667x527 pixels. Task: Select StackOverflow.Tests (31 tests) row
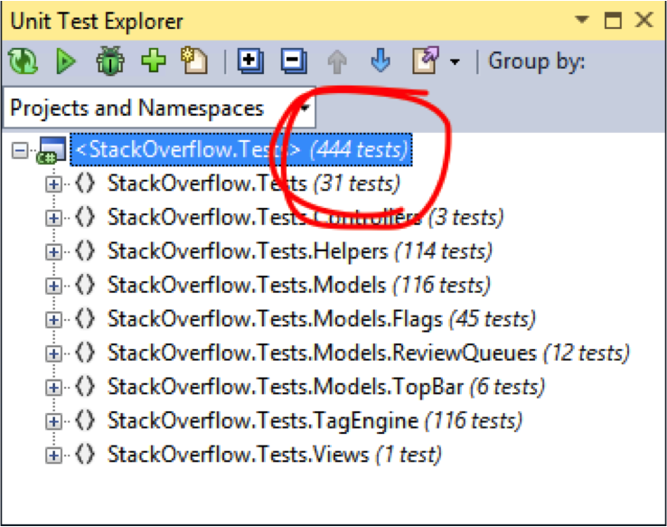pos(254,184)
